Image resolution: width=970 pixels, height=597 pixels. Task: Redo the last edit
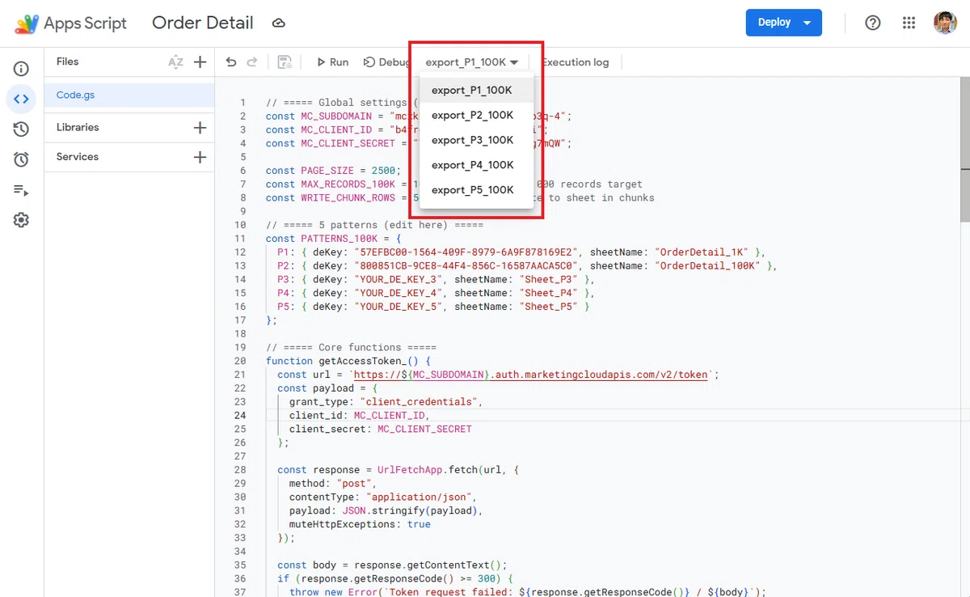pyautogui.click(x=252, y=62)
